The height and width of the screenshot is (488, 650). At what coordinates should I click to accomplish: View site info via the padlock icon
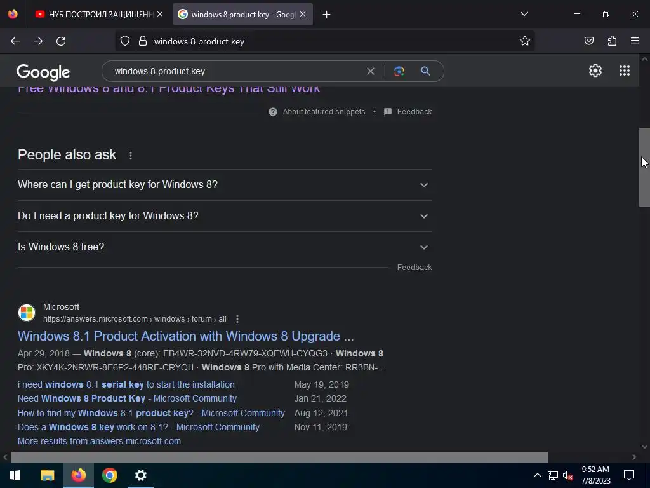tap(143, 41)
